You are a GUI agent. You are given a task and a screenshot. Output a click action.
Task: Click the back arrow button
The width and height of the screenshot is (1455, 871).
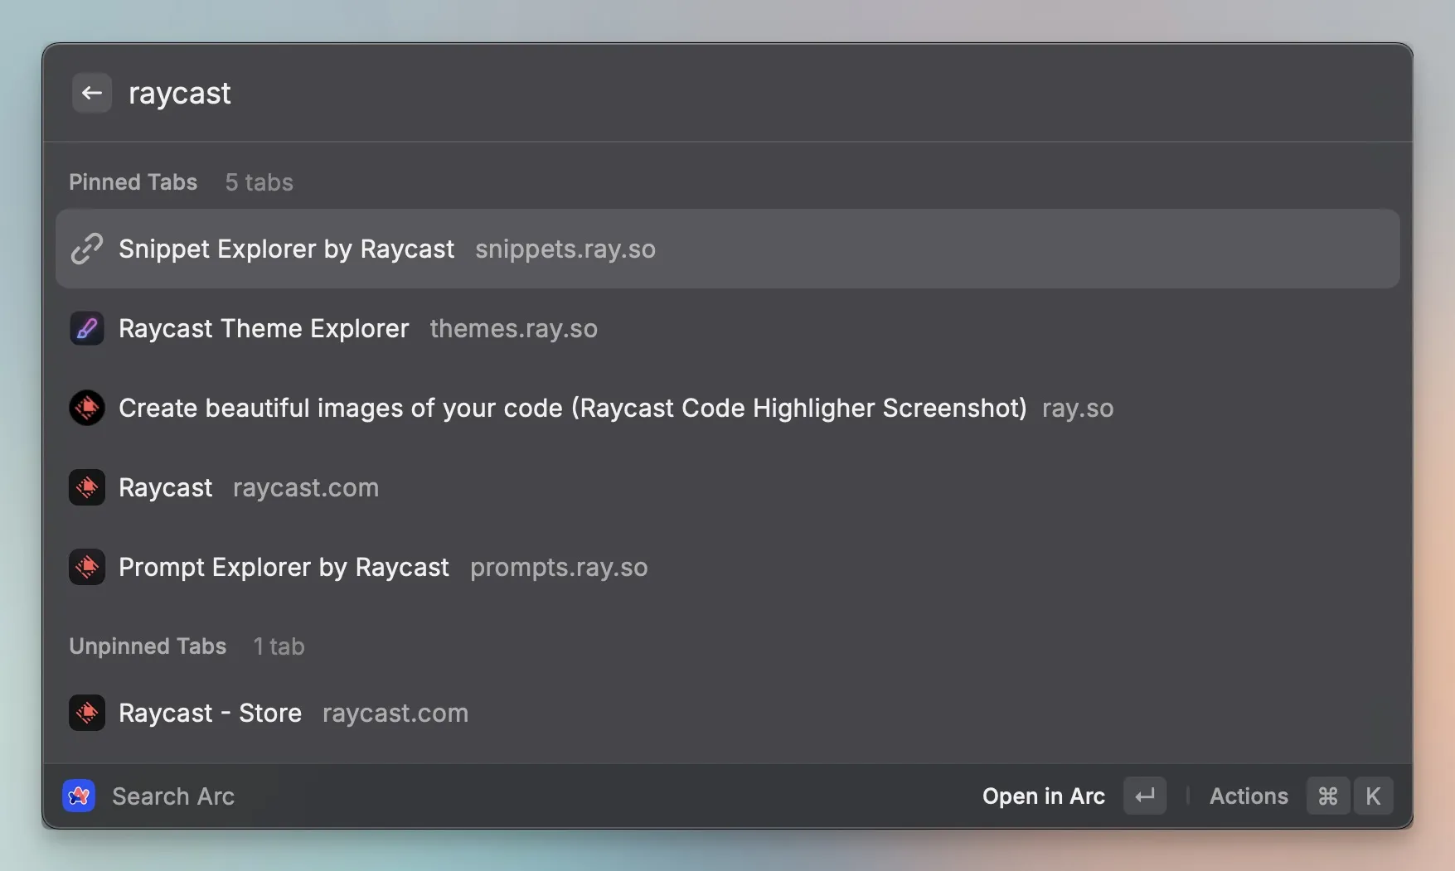click(x=91, y=93)
